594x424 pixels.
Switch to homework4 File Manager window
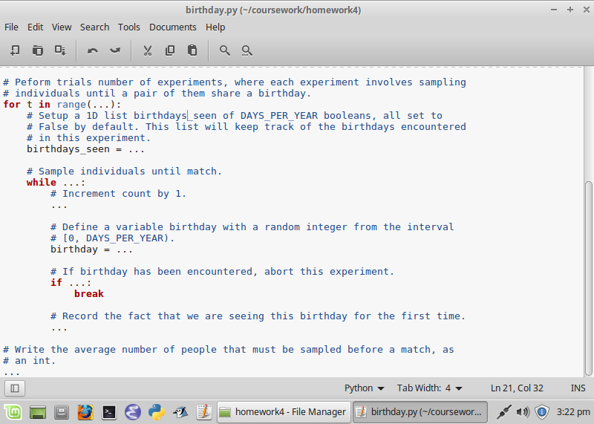click(283, 411)
